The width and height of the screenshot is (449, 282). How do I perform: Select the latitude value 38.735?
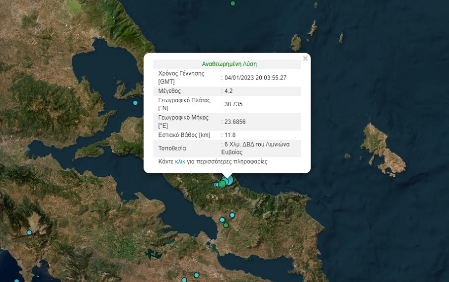point(233,104)
